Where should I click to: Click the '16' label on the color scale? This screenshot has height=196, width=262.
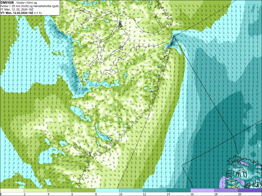tap(192, 194)
